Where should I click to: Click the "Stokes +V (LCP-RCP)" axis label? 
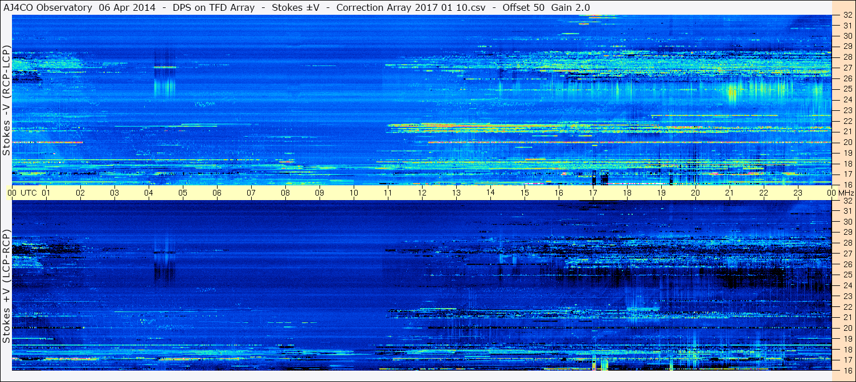pos(7,286)
